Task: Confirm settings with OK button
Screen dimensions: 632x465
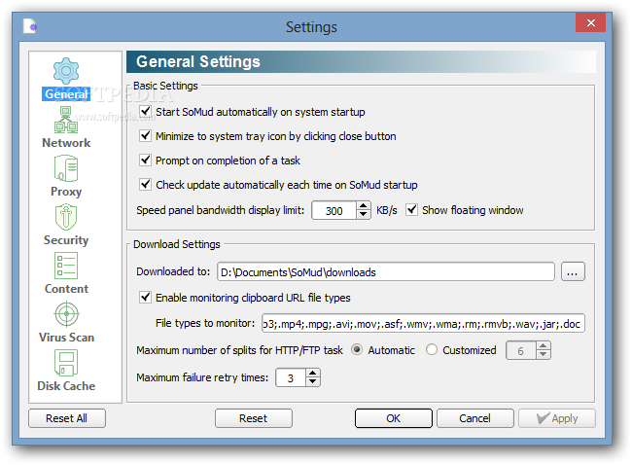Action: [394, 418]
